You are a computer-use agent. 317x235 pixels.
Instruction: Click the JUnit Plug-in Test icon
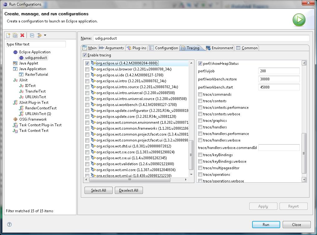click(x=15, y=103)
